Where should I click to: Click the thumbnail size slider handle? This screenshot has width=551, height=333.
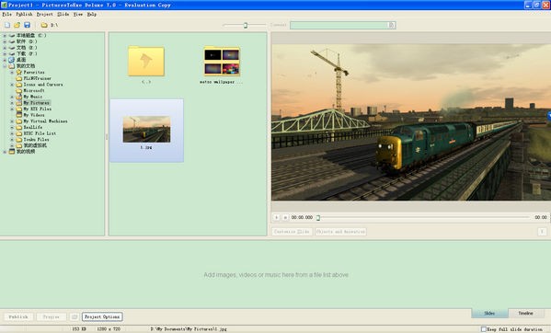coord(246,25)
